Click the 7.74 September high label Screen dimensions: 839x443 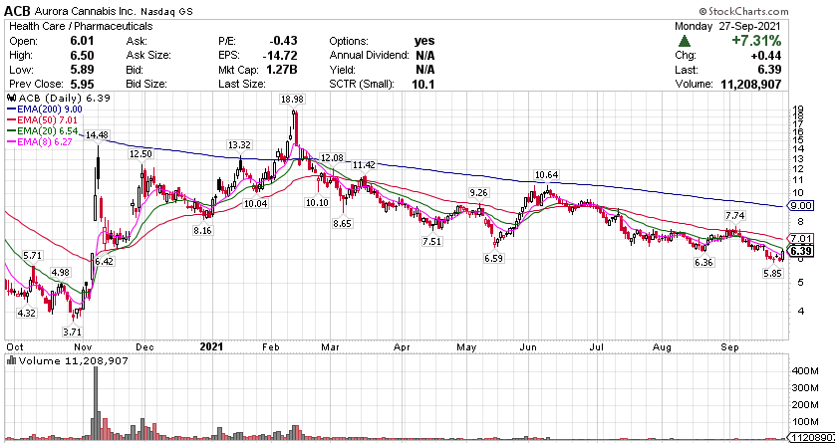click(734, 216)
